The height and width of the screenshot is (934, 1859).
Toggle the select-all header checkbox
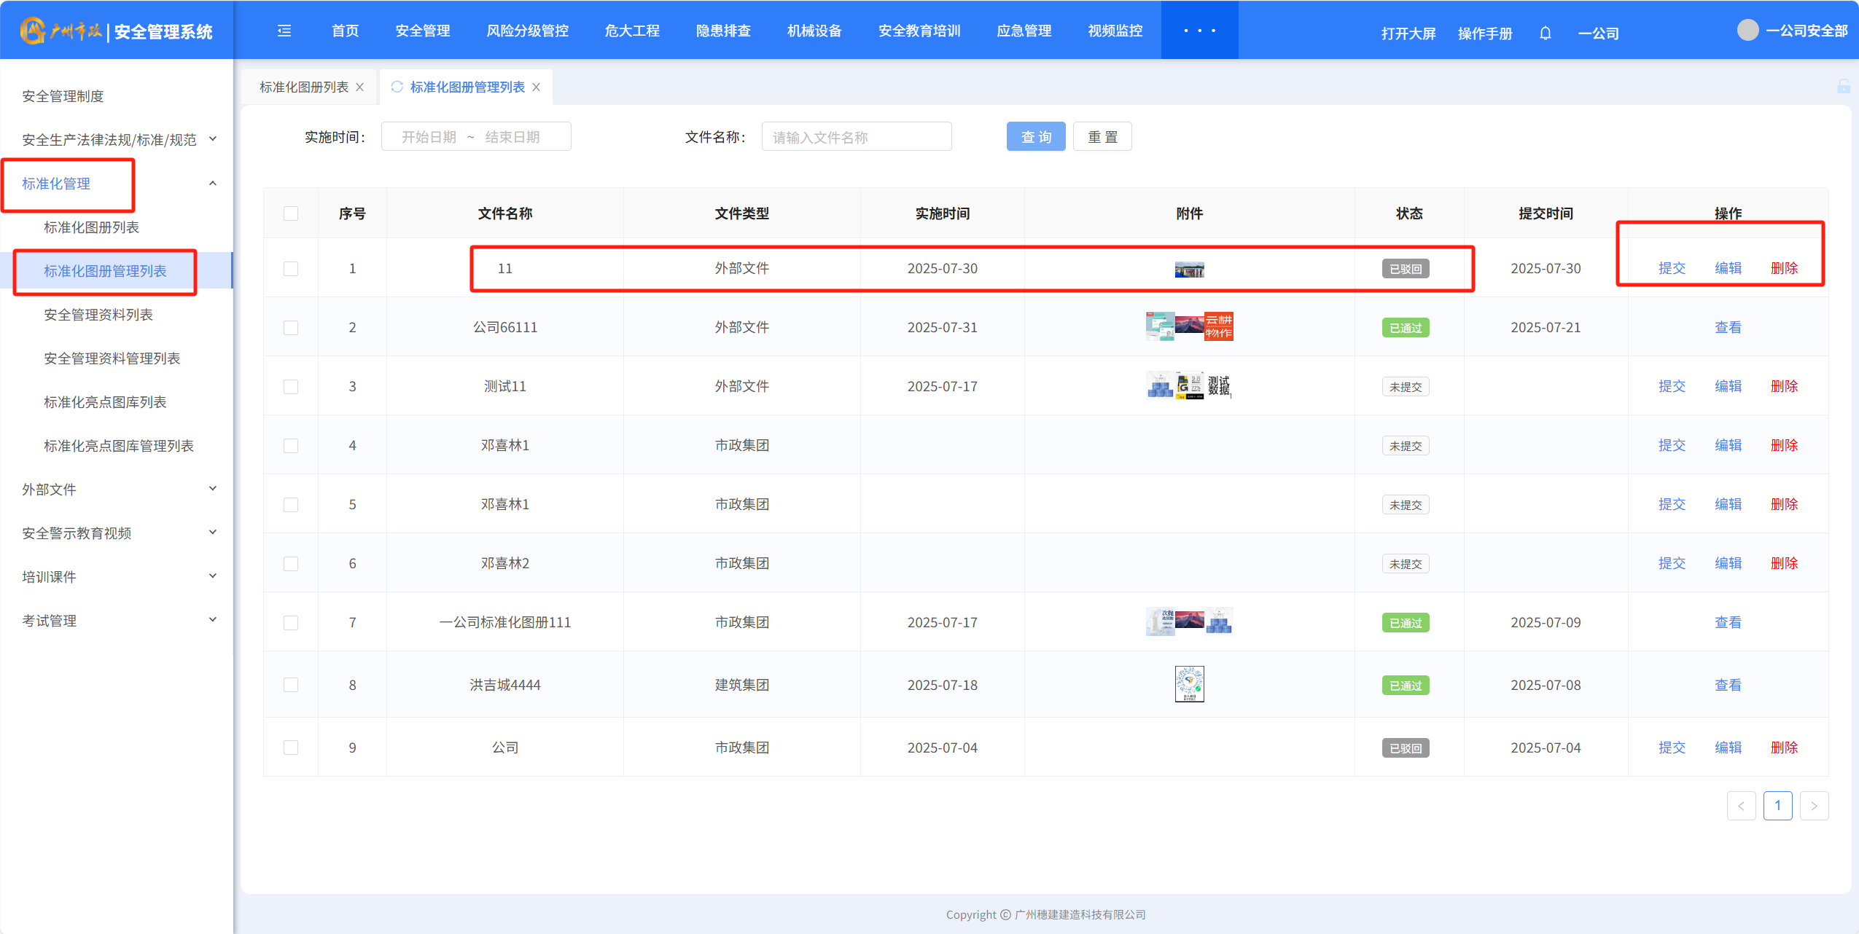pyautogui.click(x=291, y=213)
